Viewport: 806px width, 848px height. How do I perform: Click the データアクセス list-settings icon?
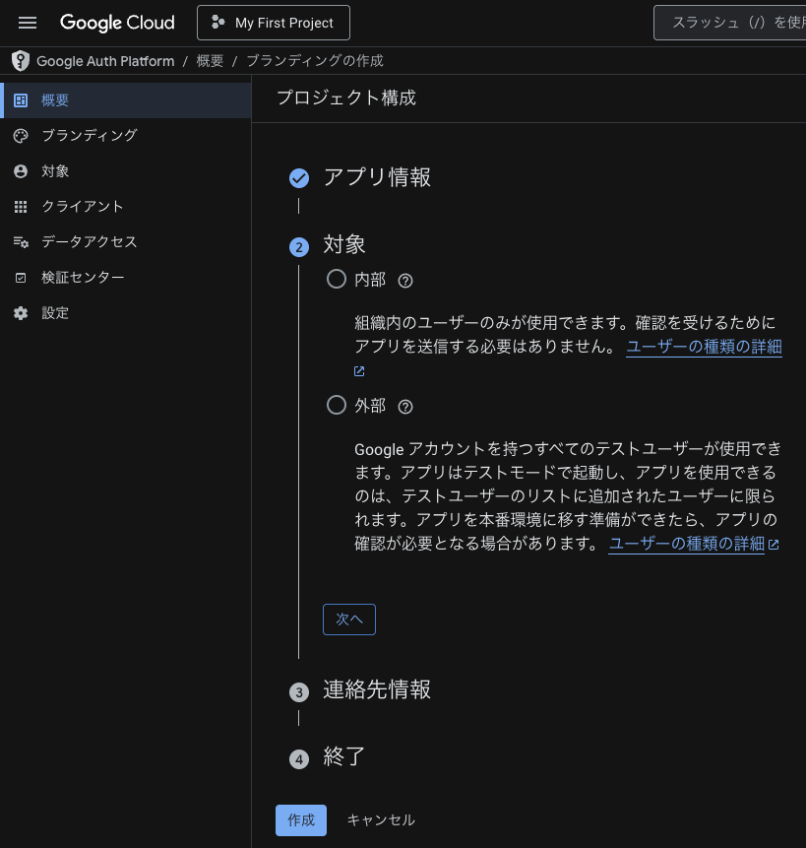[x=21, y=242]
